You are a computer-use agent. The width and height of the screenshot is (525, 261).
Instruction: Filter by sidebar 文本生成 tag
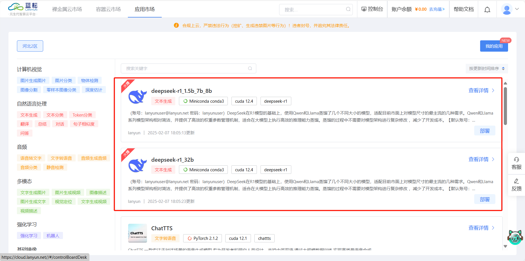29,115
